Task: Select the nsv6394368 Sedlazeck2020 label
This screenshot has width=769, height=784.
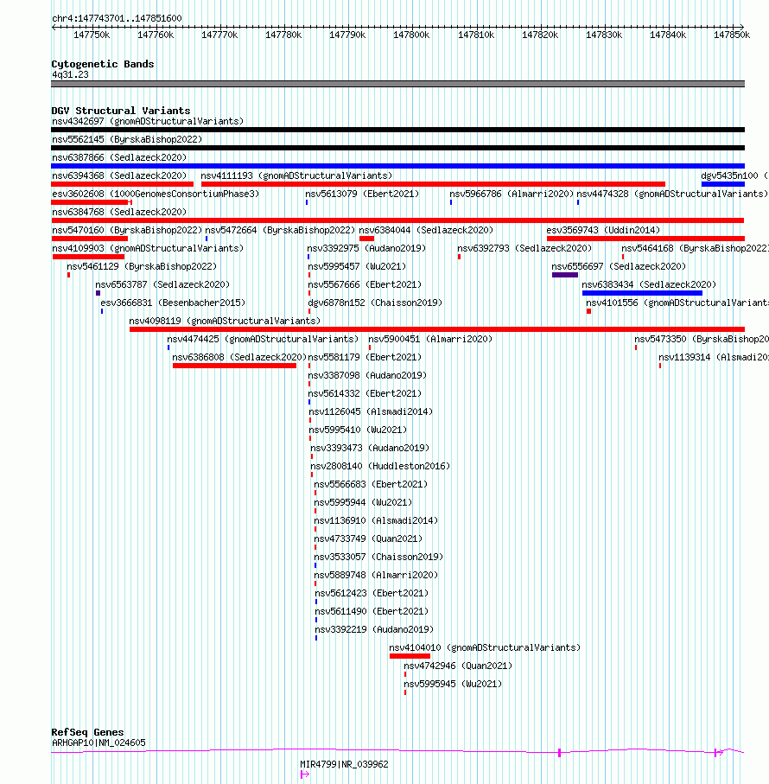Action: tap(119, 175)
